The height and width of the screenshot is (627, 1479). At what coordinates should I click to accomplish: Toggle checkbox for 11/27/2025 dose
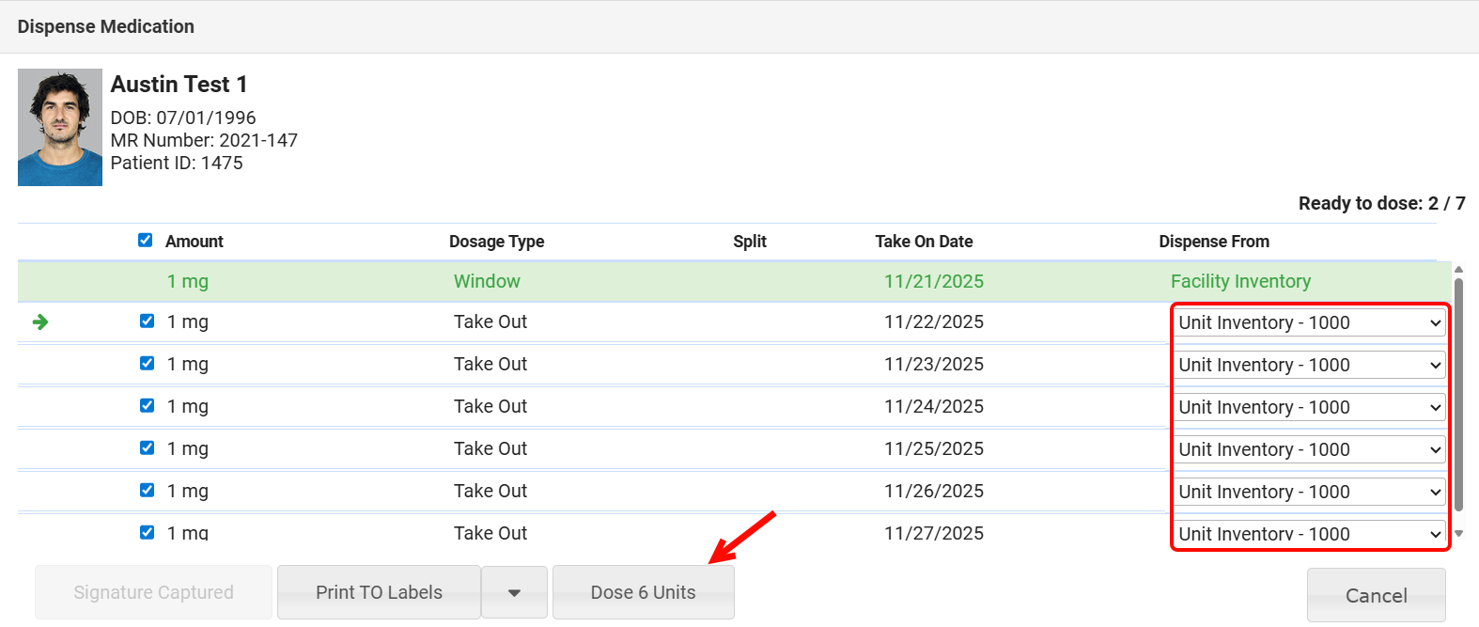(x=148, y=532)
